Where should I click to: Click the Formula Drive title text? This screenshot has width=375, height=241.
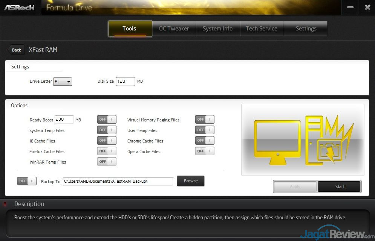click(69, 8)
